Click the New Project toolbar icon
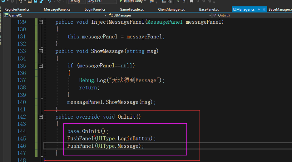292x162 pixels. click(21, 1)
